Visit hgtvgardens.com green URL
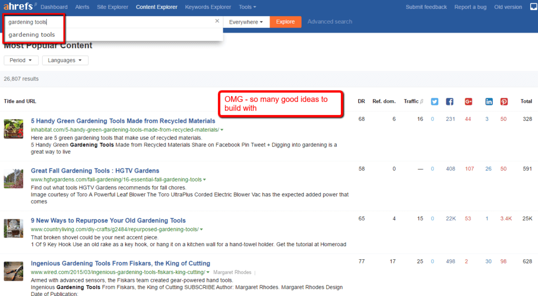This screenshot has height=296, width=538. click(116, 179)
